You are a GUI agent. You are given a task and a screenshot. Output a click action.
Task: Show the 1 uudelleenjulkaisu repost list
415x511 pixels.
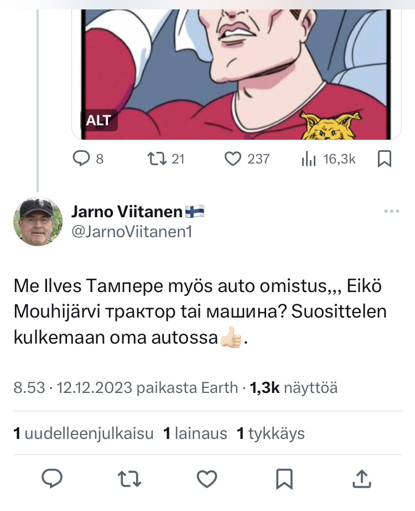(83, 433)
